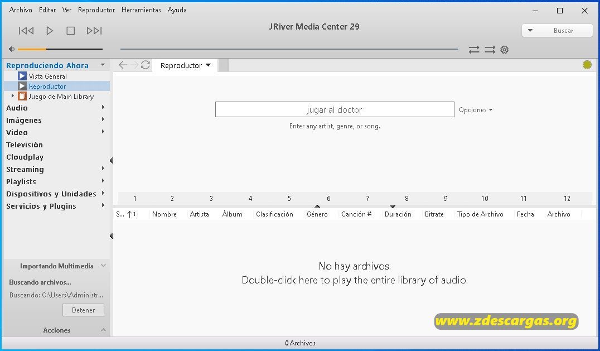The image size is (600, 351).
Task: Click the yellow-green status indicator circle
Action: [587, 65]
